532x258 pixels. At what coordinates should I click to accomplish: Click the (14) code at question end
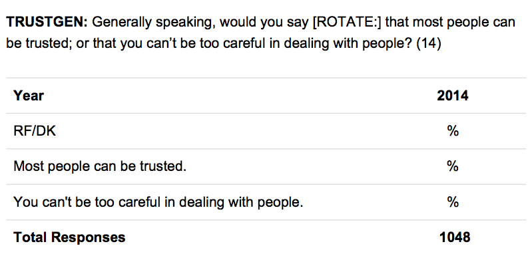click(x=429, y=44)
